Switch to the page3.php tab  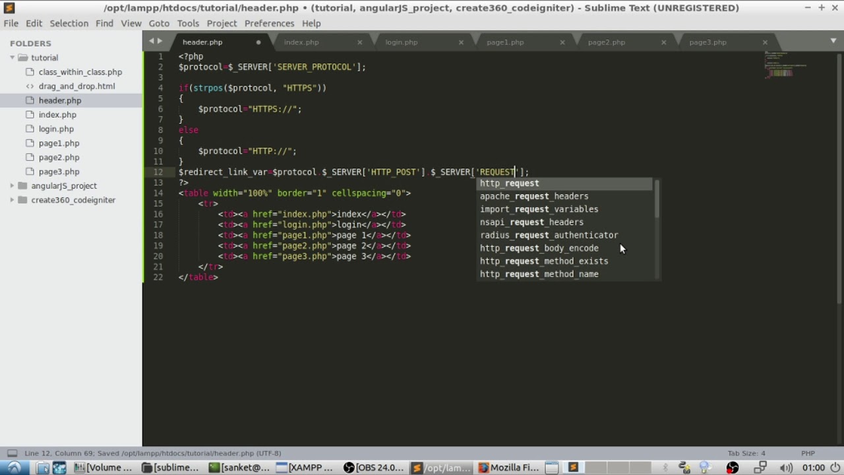(x=708, y=42)
